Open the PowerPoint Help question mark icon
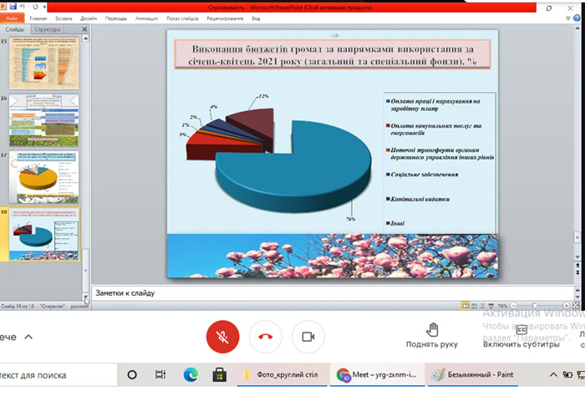This screenshot has width=585, height=396. coord(577,18)
